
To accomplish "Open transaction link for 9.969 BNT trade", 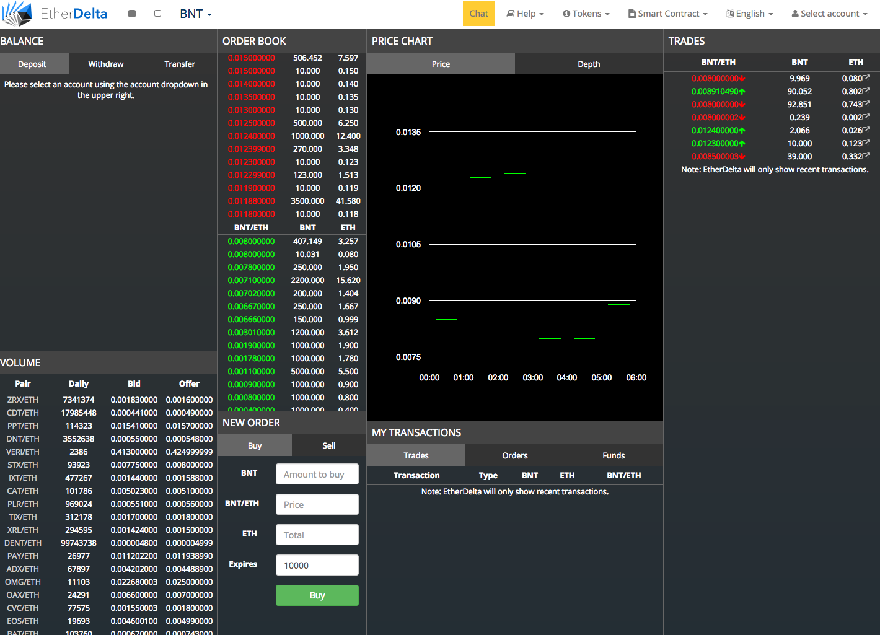I will tap(866, 78).
